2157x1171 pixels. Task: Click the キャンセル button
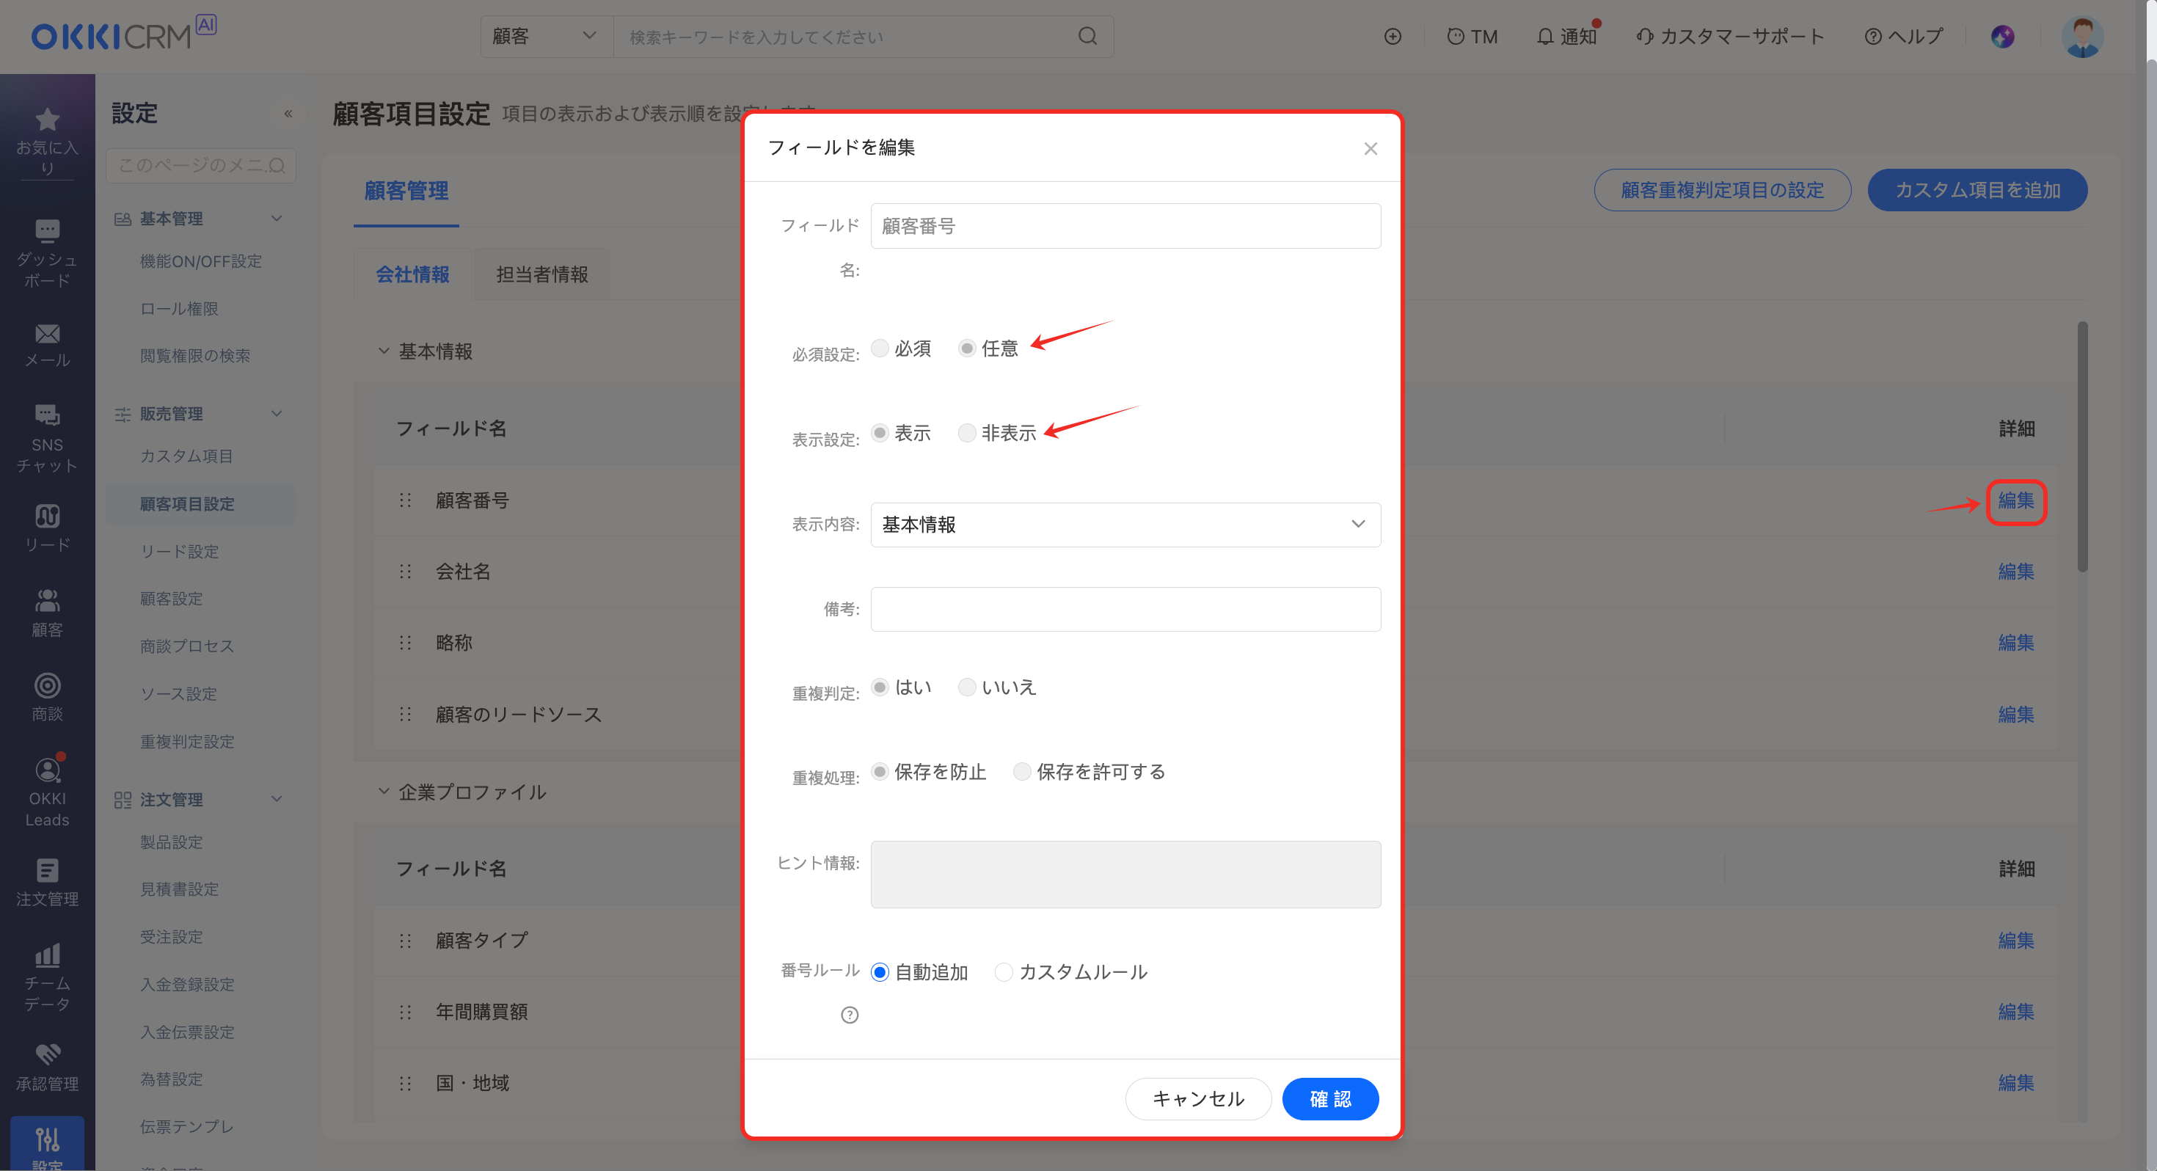tap(1197, 1098)
